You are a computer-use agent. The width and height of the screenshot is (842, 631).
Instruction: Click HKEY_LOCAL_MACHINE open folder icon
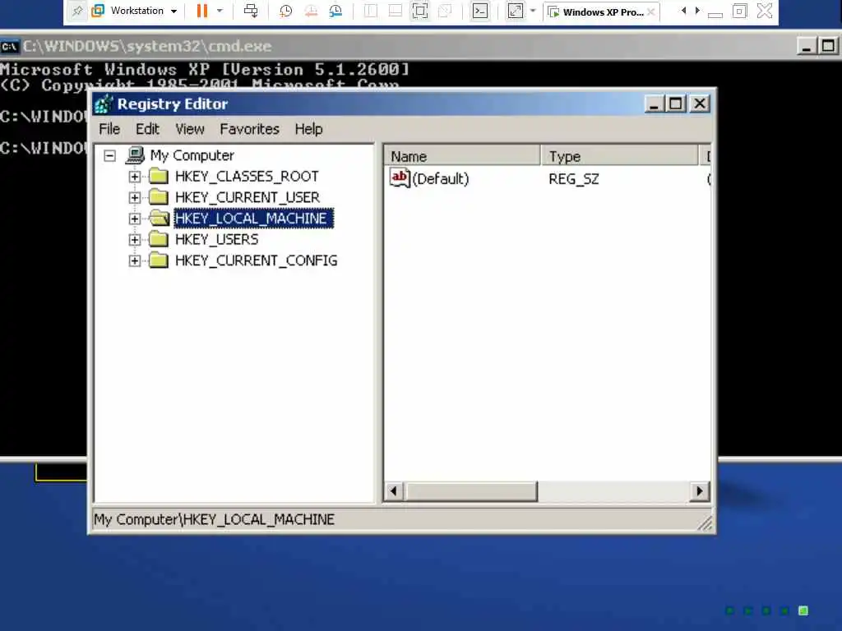point(159,218)
